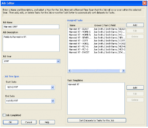The image size is (148, 128).
Task: Select task Harvest 97 - PET-S
Action: pos(78,49)
